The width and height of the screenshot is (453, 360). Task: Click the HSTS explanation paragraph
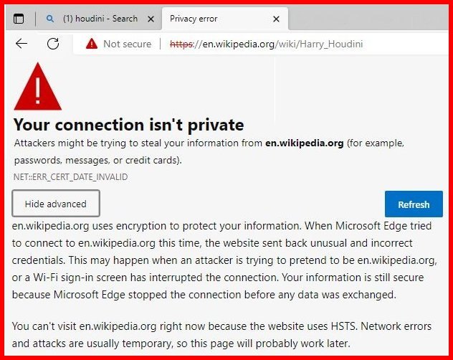[221, 334]
